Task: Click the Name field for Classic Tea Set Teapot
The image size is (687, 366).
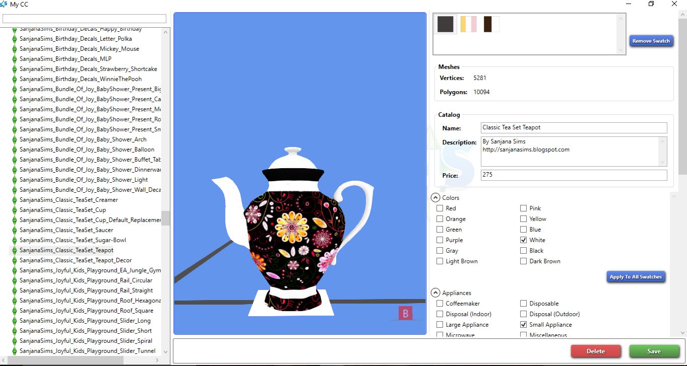Action: click(574, 128)
